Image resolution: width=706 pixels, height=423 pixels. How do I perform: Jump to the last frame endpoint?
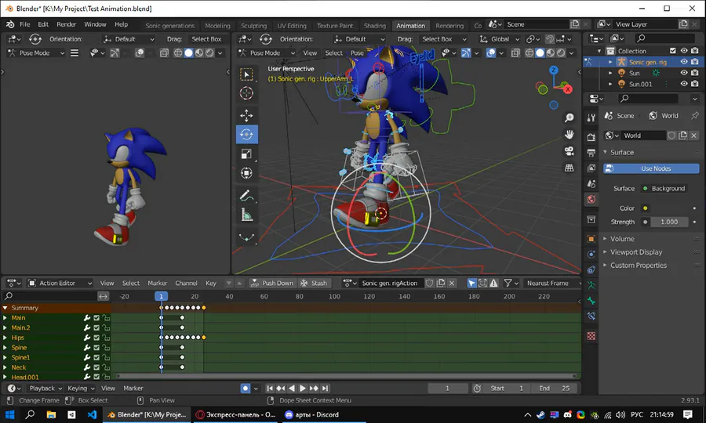[325, 389]
